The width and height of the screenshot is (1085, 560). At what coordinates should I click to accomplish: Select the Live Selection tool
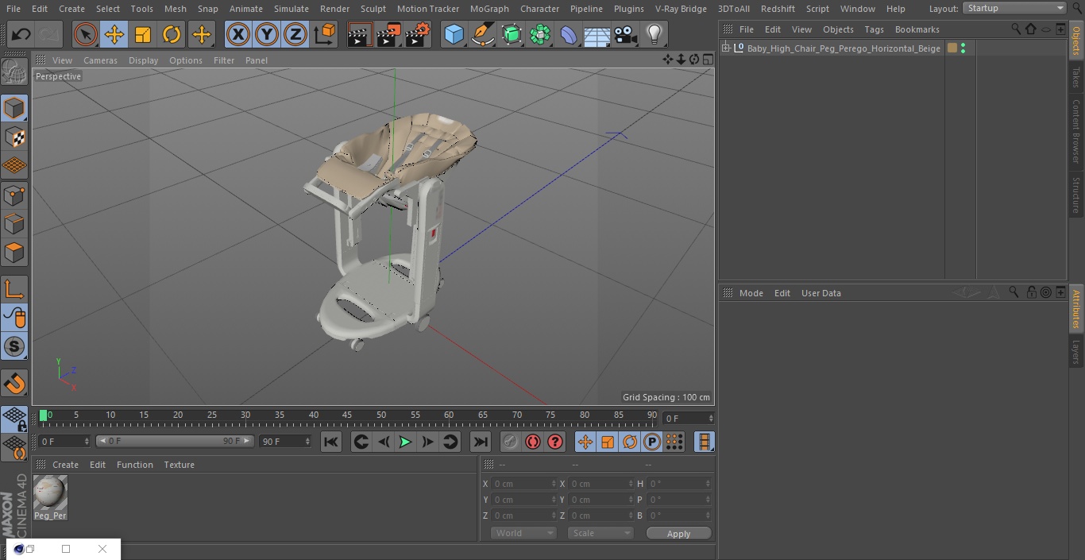(85, 34)
